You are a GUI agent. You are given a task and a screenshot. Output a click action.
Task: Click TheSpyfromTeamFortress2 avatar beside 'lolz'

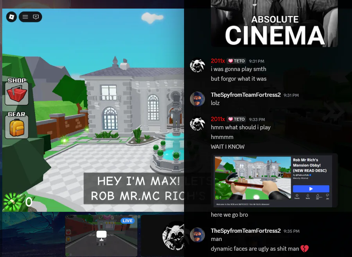[x=198, y=99]
